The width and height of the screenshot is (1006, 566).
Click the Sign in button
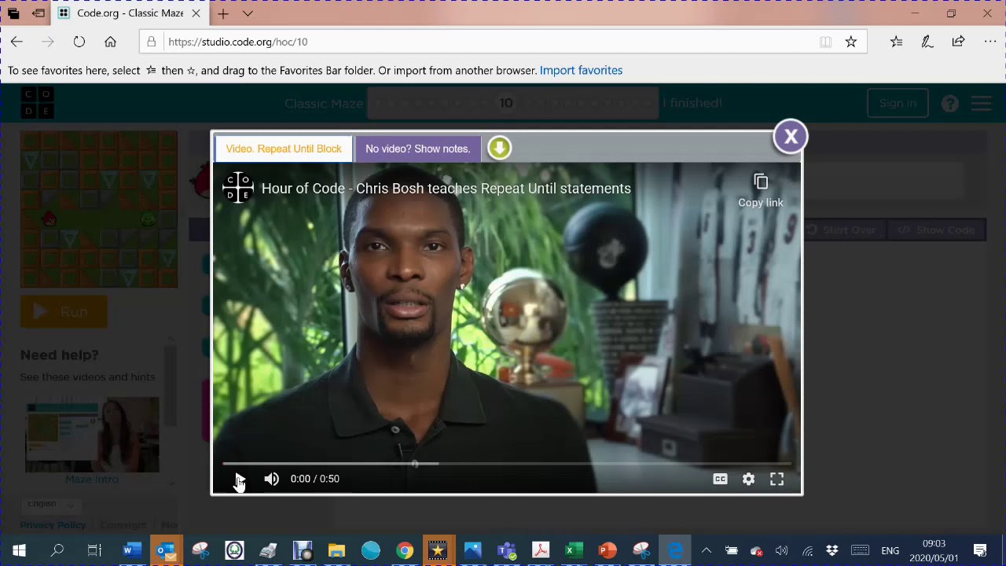pyautogui.click(x=898, y=103)
